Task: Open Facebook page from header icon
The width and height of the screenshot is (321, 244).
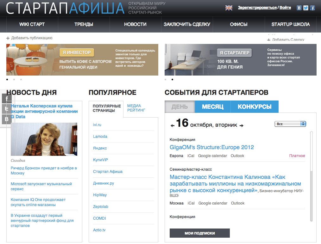Action: pos(312,8)
